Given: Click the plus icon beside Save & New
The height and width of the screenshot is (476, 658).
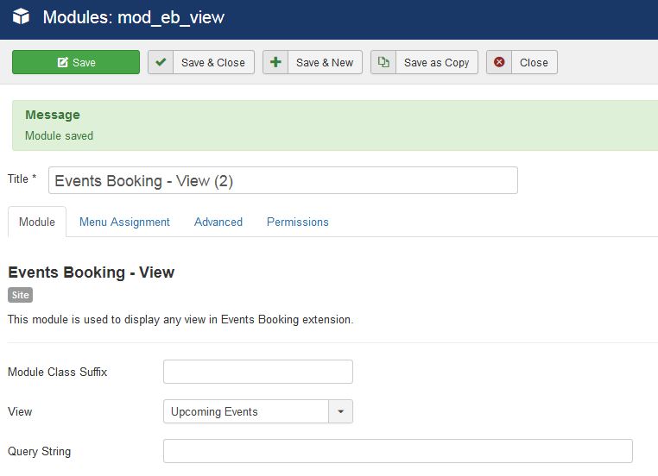Looking at the screenshot, I should (275, 62).
